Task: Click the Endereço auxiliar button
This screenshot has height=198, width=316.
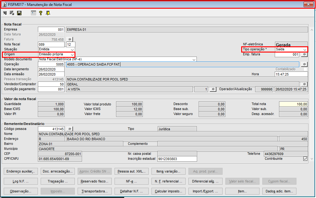Action: (x=21, y=171)
